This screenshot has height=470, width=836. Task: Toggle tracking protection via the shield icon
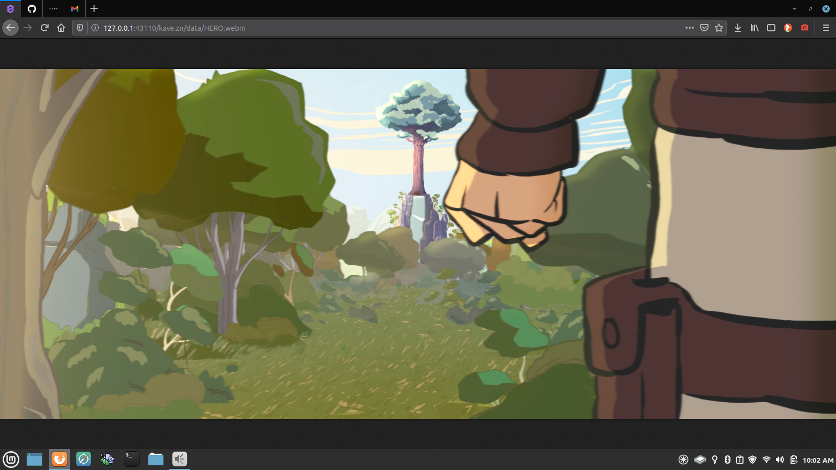coord(79,28)
